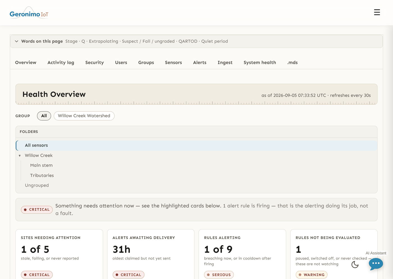Select the Willow Creek folder row
This screenshot has width=393, height=279.
196,156
